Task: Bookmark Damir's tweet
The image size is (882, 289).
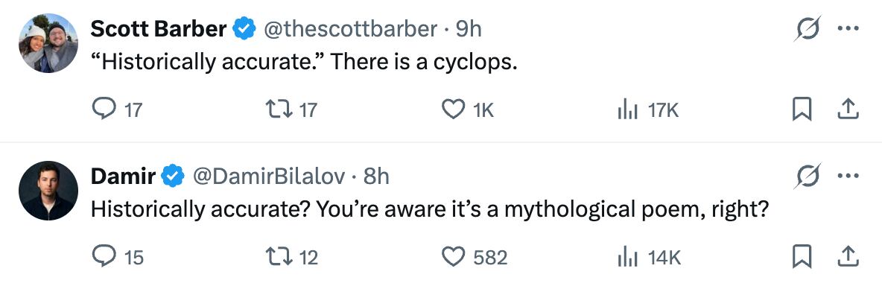Action: [x=801, y=256]
